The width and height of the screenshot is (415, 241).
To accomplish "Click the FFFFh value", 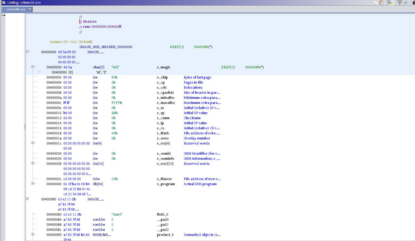I will pos(117,103).
